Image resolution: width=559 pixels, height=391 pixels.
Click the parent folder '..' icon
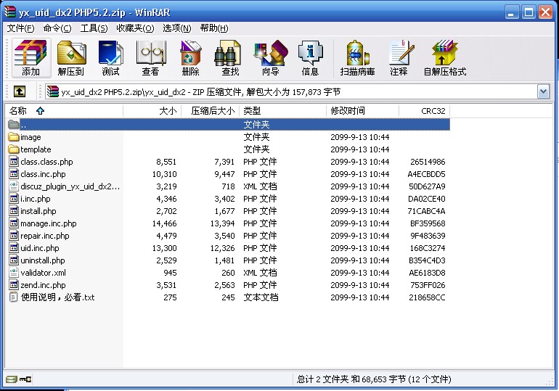(x=14, y=125)
